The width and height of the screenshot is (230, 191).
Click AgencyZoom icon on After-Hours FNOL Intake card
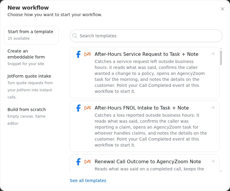[x=87, y=108]
